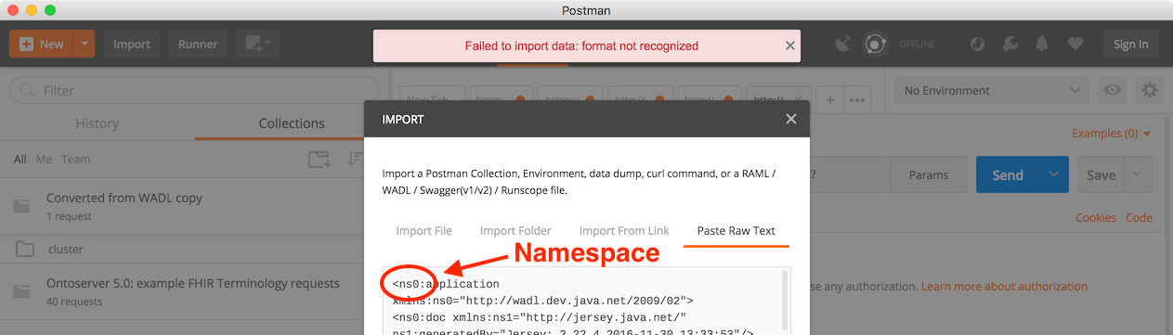
Task: Click the Params button
Action: 929,174
